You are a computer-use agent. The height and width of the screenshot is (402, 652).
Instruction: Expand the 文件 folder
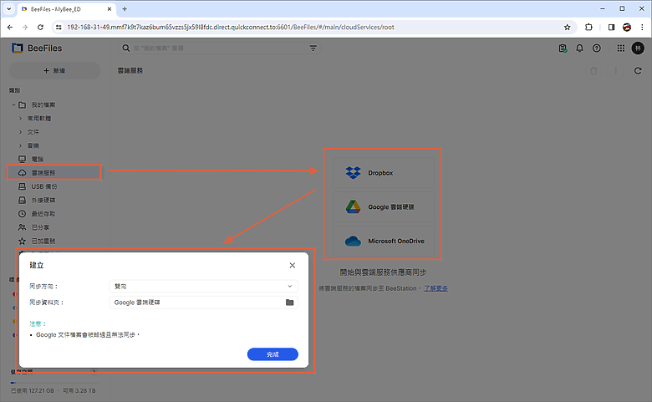tap(20, 132)
